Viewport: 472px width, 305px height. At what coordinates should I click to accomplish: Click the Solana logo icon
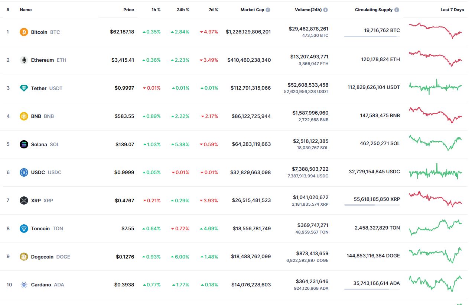click(24, 144)
